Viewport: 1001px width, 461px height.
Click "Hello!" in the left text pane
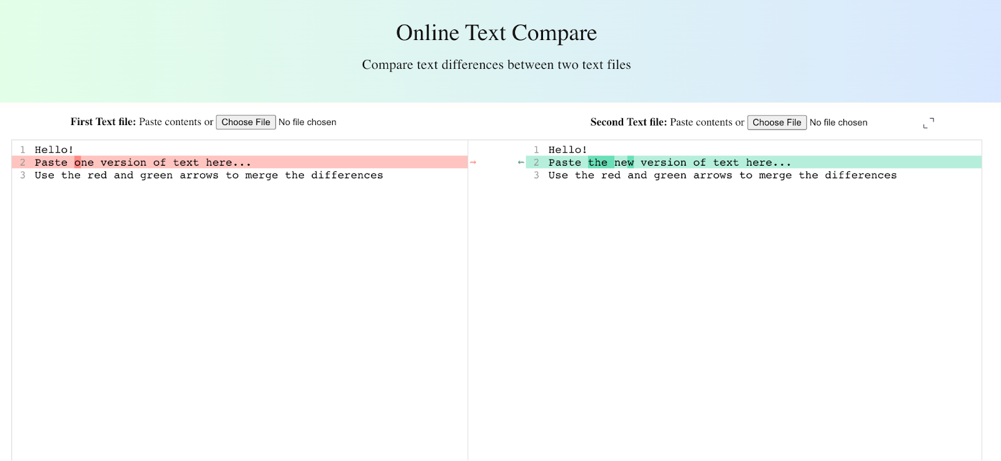pyautogui.click(x=54, y=150)
